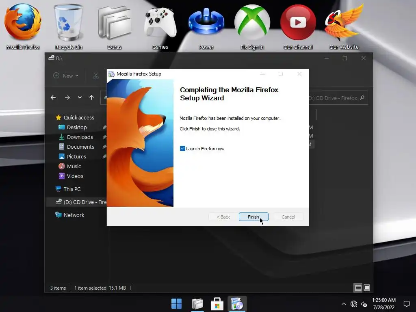This screenshot has width=416, height=312.
Task: Open Pictures in Quick access list
Action: point(72,157)
